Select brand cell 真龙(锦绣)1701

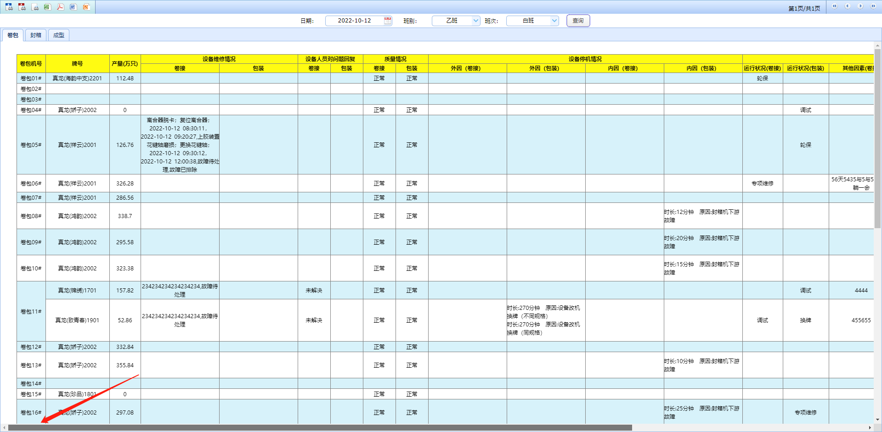(x=78, y=291)
